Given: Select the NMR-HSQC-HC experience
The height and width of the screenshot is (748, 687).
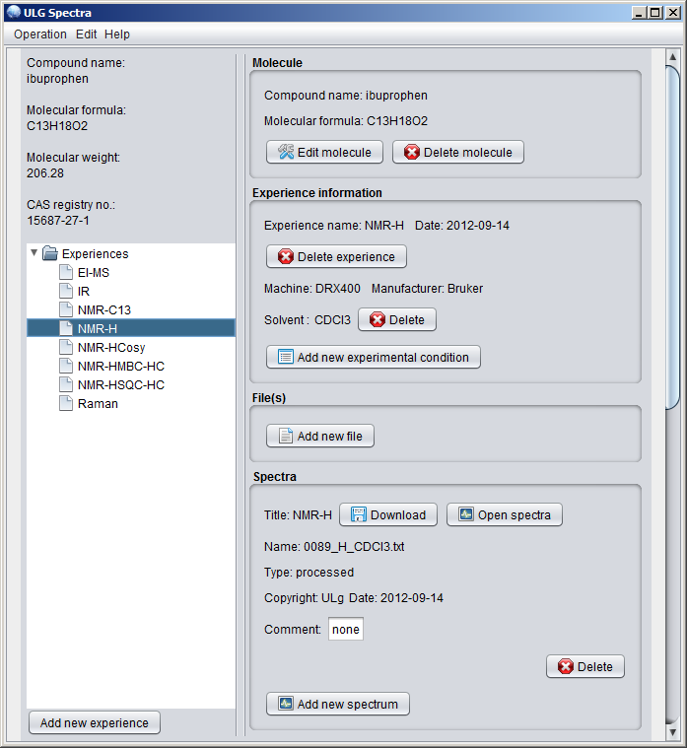Looking at the screenshot, I should point(120,384).
